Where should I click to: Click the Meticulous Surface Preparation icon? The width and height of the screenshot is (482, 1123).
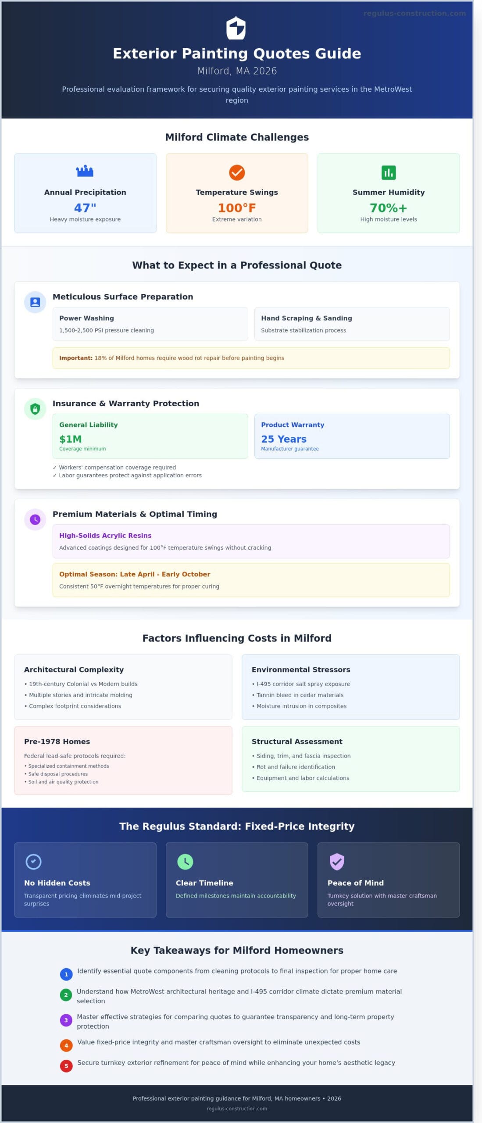[35, 302]
